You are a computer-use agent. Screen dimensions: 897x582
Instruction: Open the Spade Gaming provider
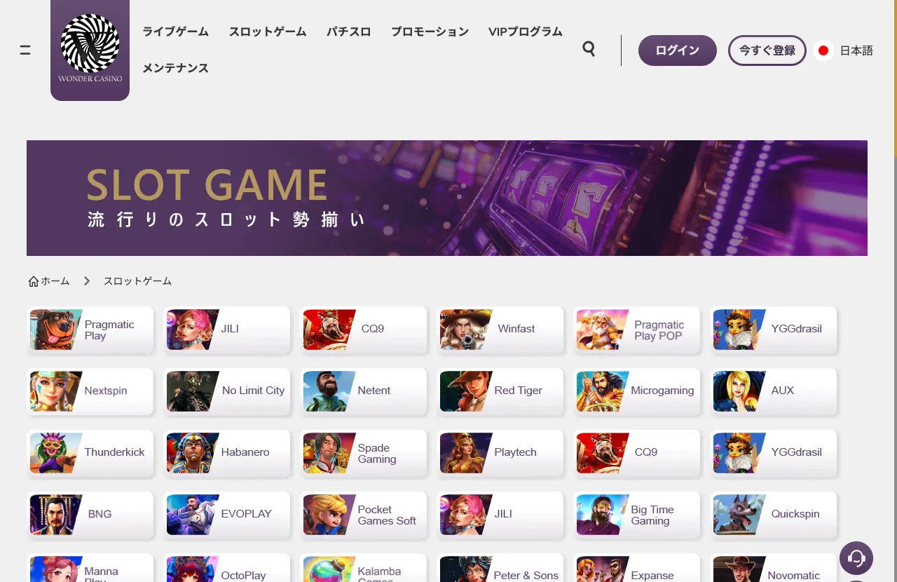pos(363,453)
